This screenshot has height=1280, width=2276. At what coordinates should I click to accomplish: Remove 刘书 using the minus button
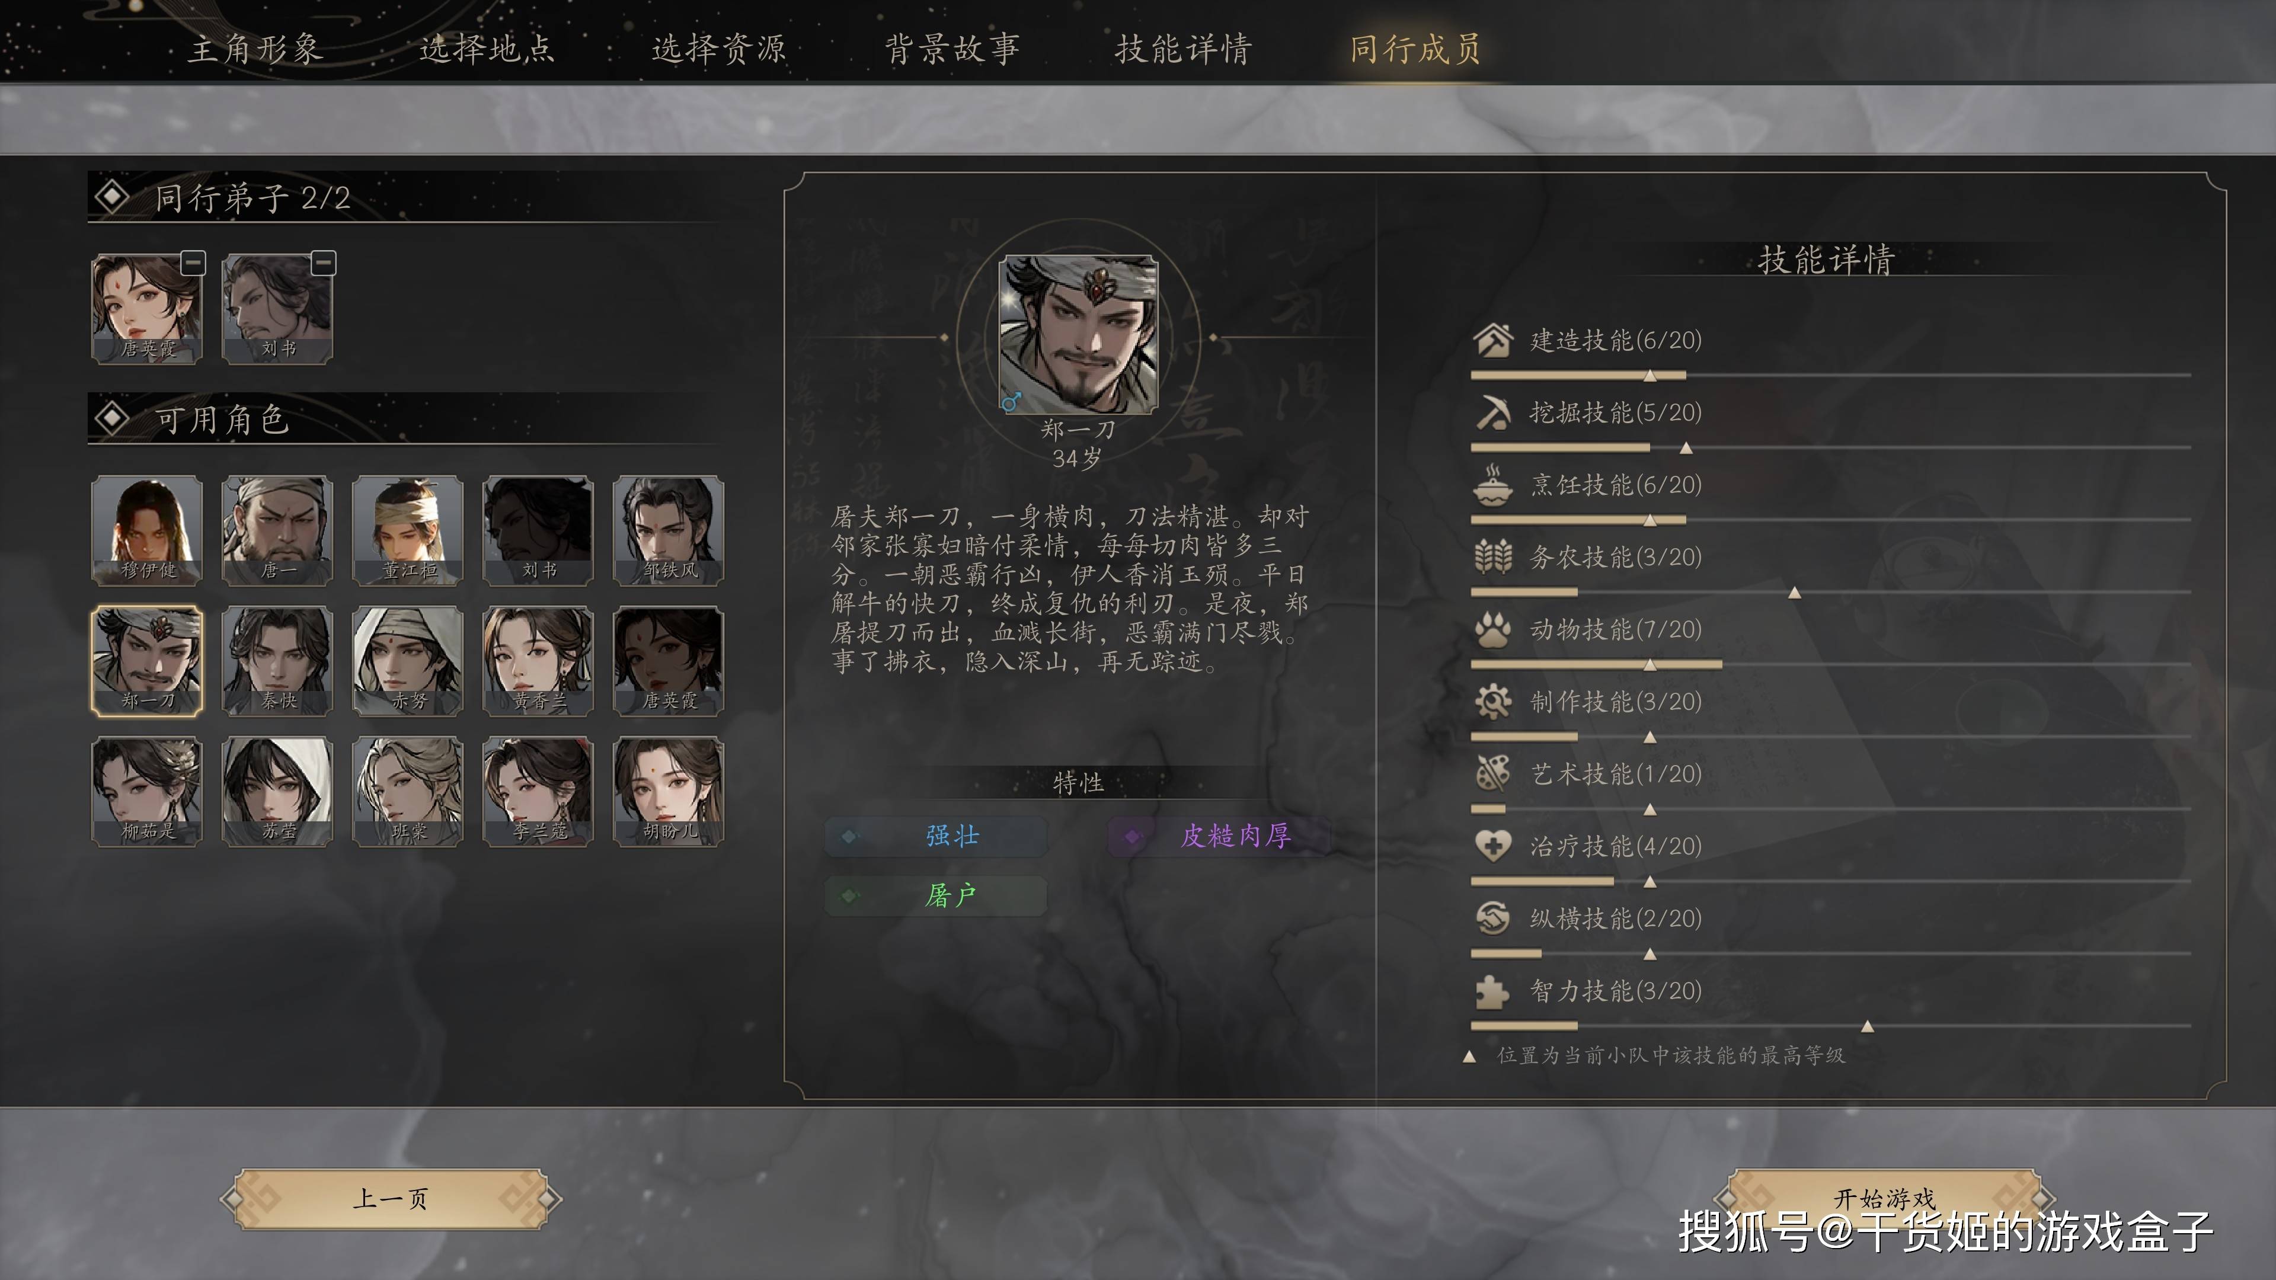[x=324, y=263]
